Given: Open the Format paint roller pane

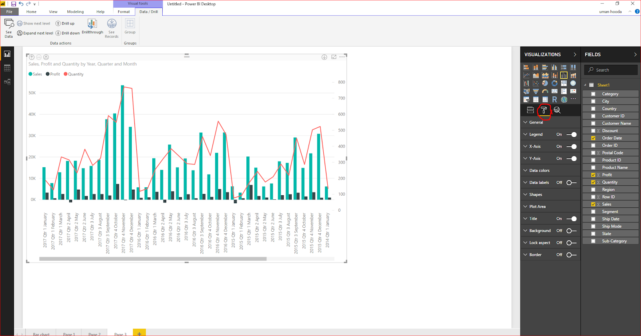Looking at the screenshot, I should 544,110.
